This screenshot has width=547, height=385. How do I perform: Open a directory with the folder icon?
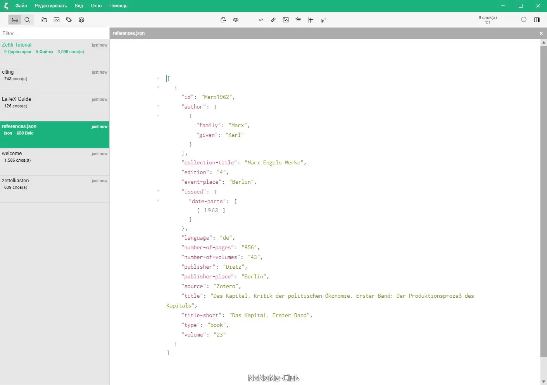pyautogui.click(x=44, y=20)
